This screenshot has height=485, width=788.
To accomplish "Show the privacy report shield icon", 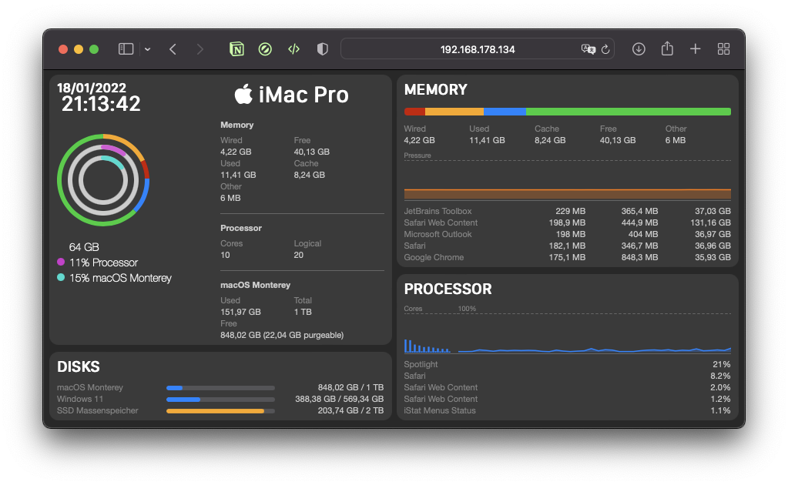I will click(x=322, y=48).
